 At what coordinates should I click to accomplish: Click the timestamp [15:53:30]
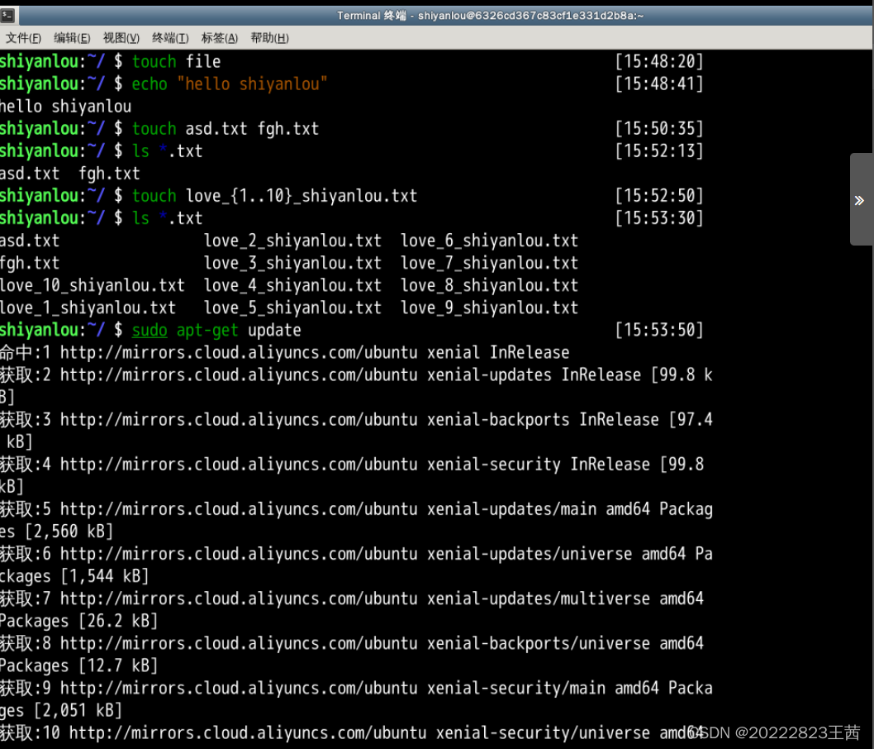(659, 218)
